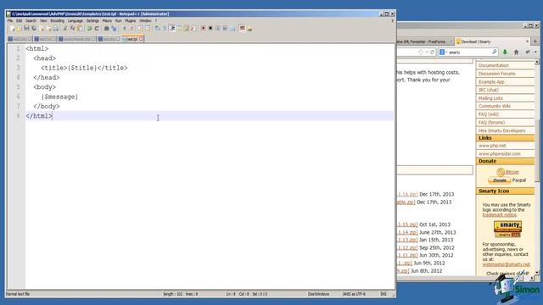Click the Save All toolbar icon
Viewport: 543px width, 305px height.
pos(34,28)
